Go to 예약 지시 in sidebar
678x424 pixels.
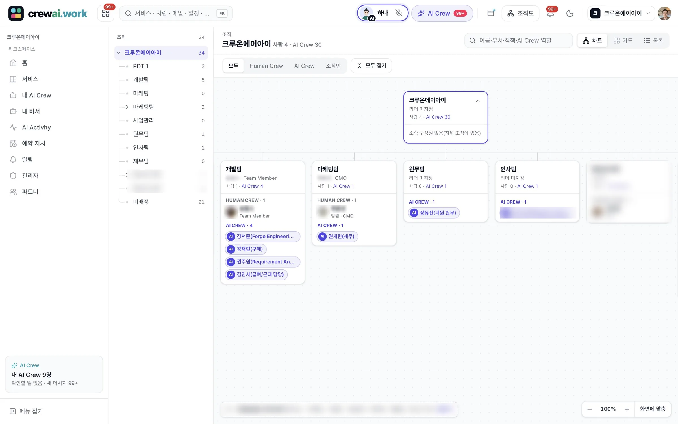33,144
